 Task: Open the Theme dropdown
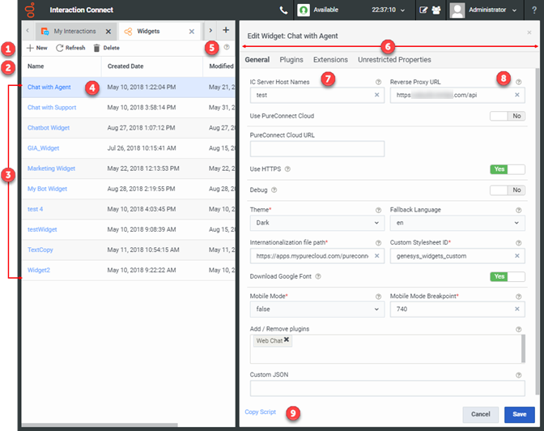(x=317, y=223)
